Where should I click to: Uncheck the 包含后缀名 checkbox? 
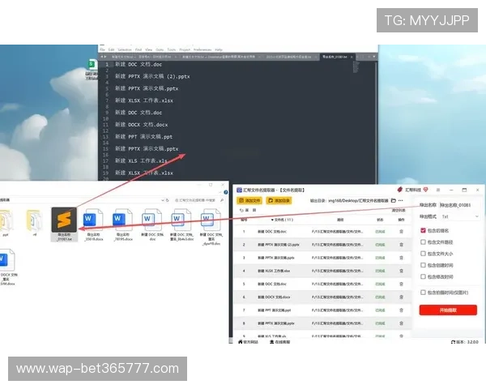tap(423, 230)
